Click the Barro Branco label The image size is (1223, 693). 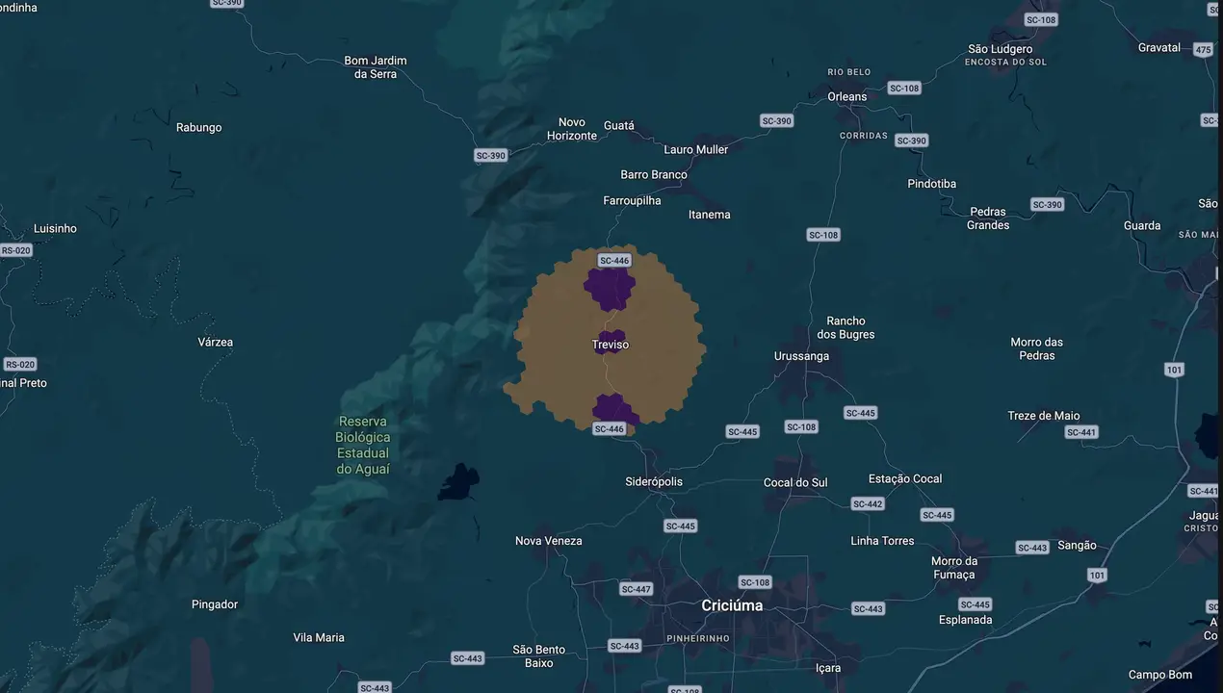tap(654, 174)
